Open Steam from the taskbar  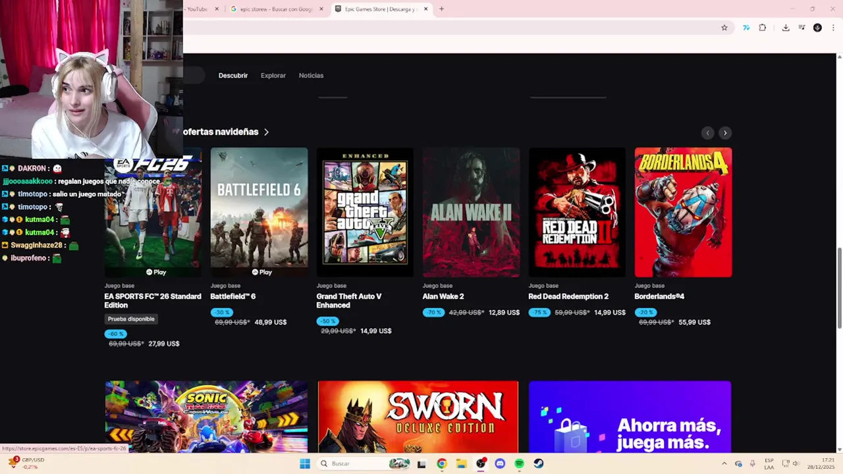[539, 463]
